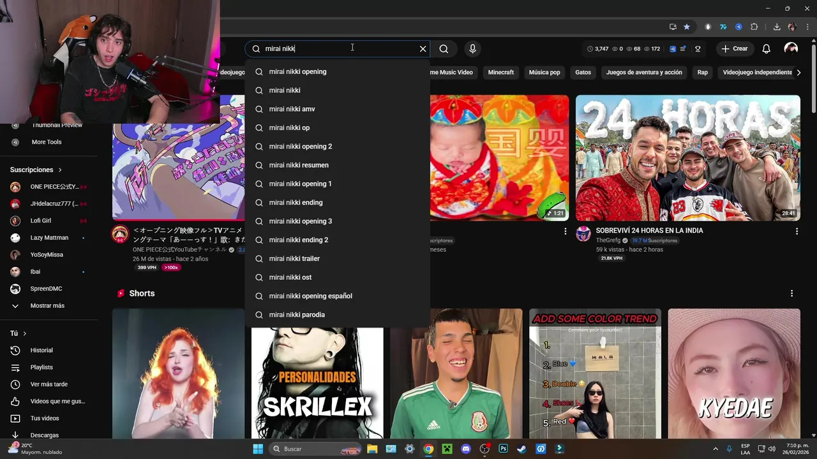Open the KYEDAE short thumbnail
The height and width of the screenshot is (459, 817).
pos(734,374)
